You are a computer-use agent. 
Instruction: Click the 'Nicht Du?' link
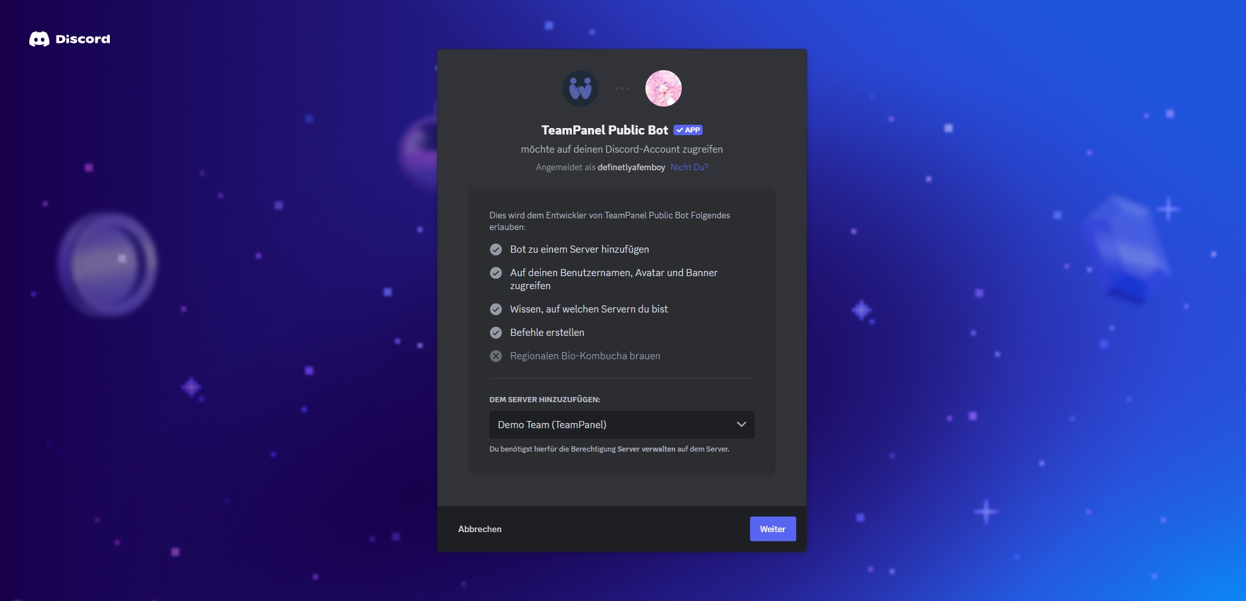[x=689, y=167]
